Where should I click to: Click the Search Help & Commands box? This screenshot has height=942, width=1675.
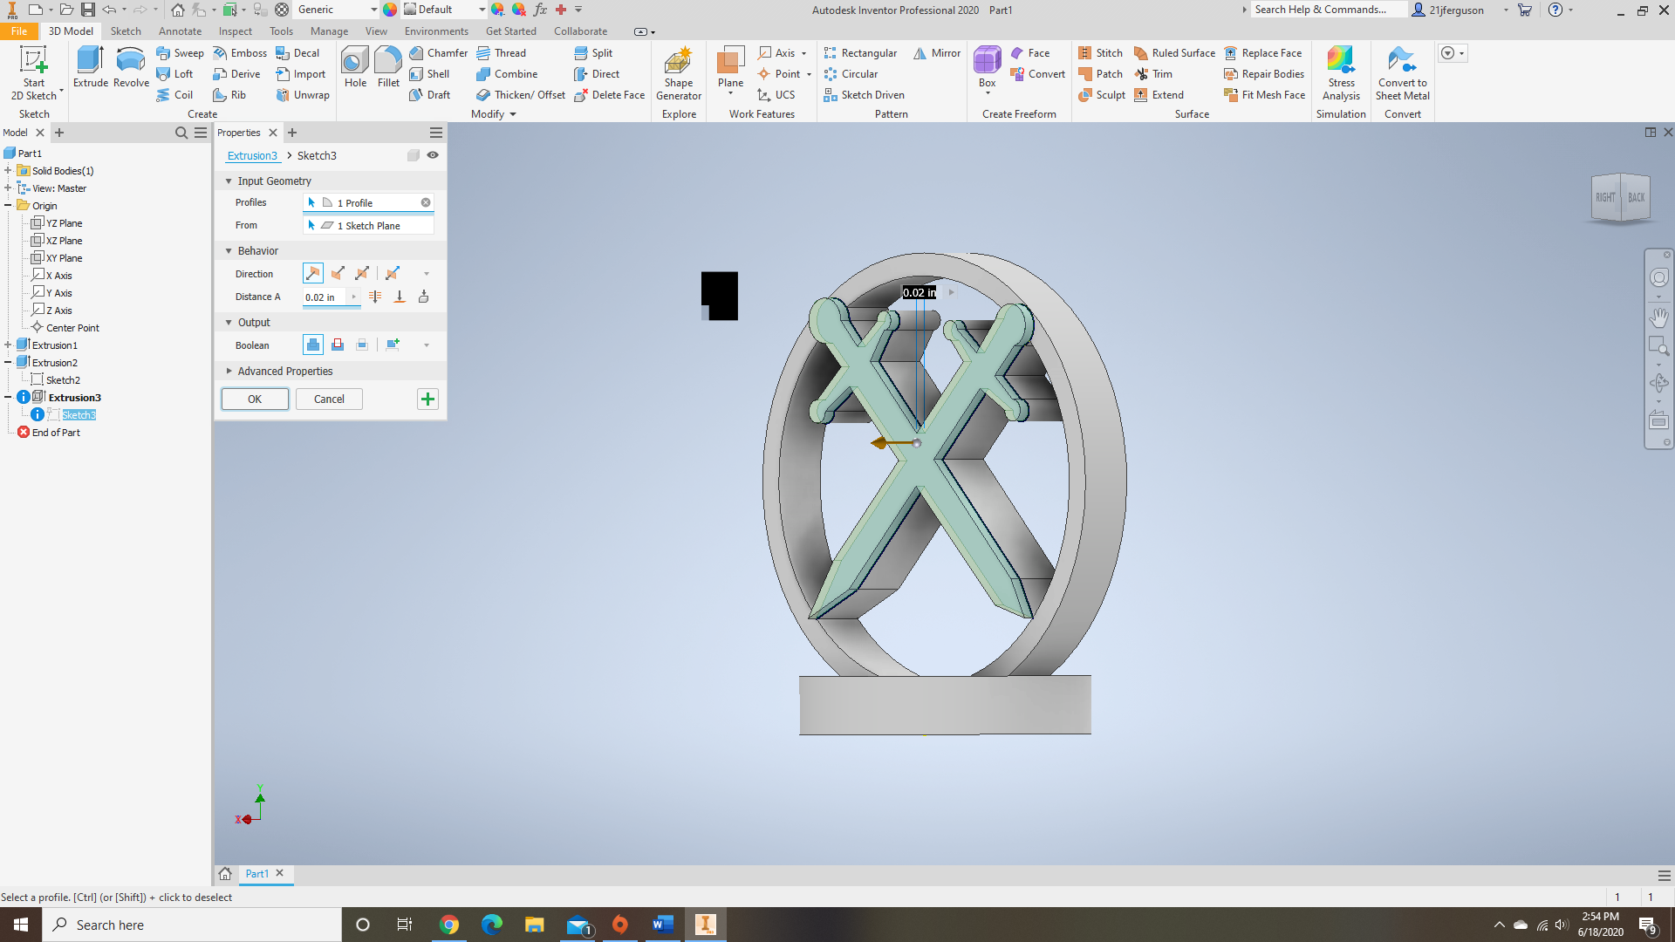[1328, 10]
